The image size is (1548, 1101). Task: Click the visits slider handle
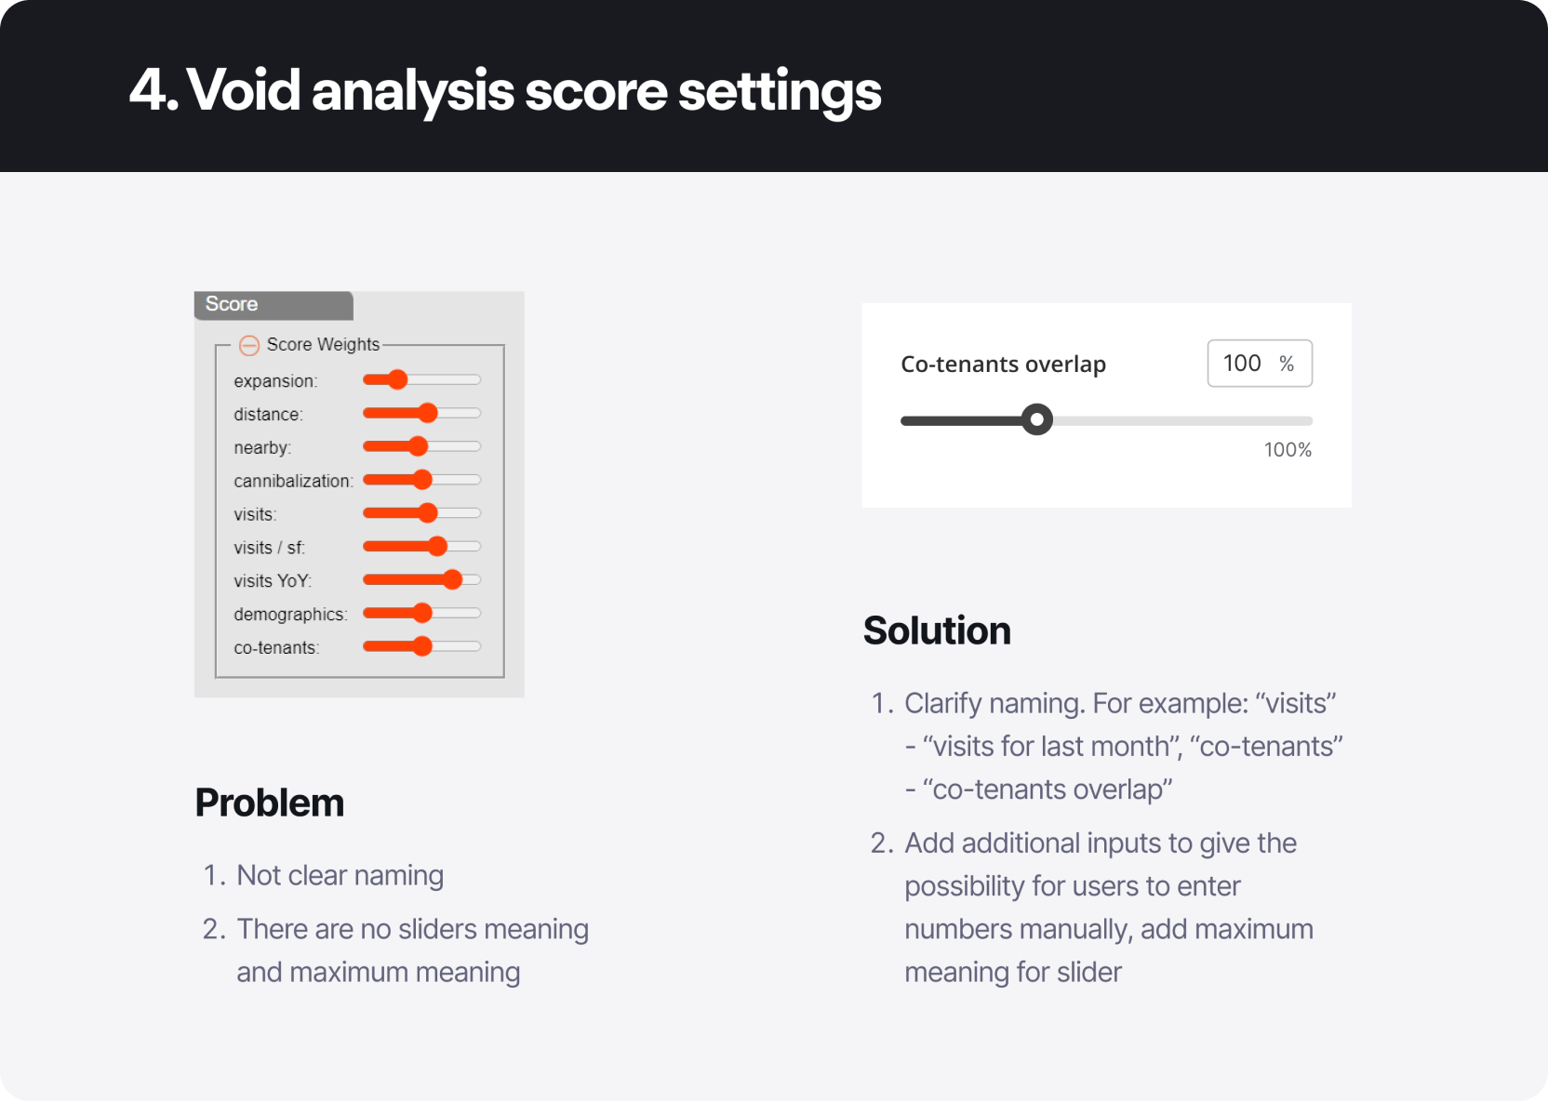(x=427, y=512)
